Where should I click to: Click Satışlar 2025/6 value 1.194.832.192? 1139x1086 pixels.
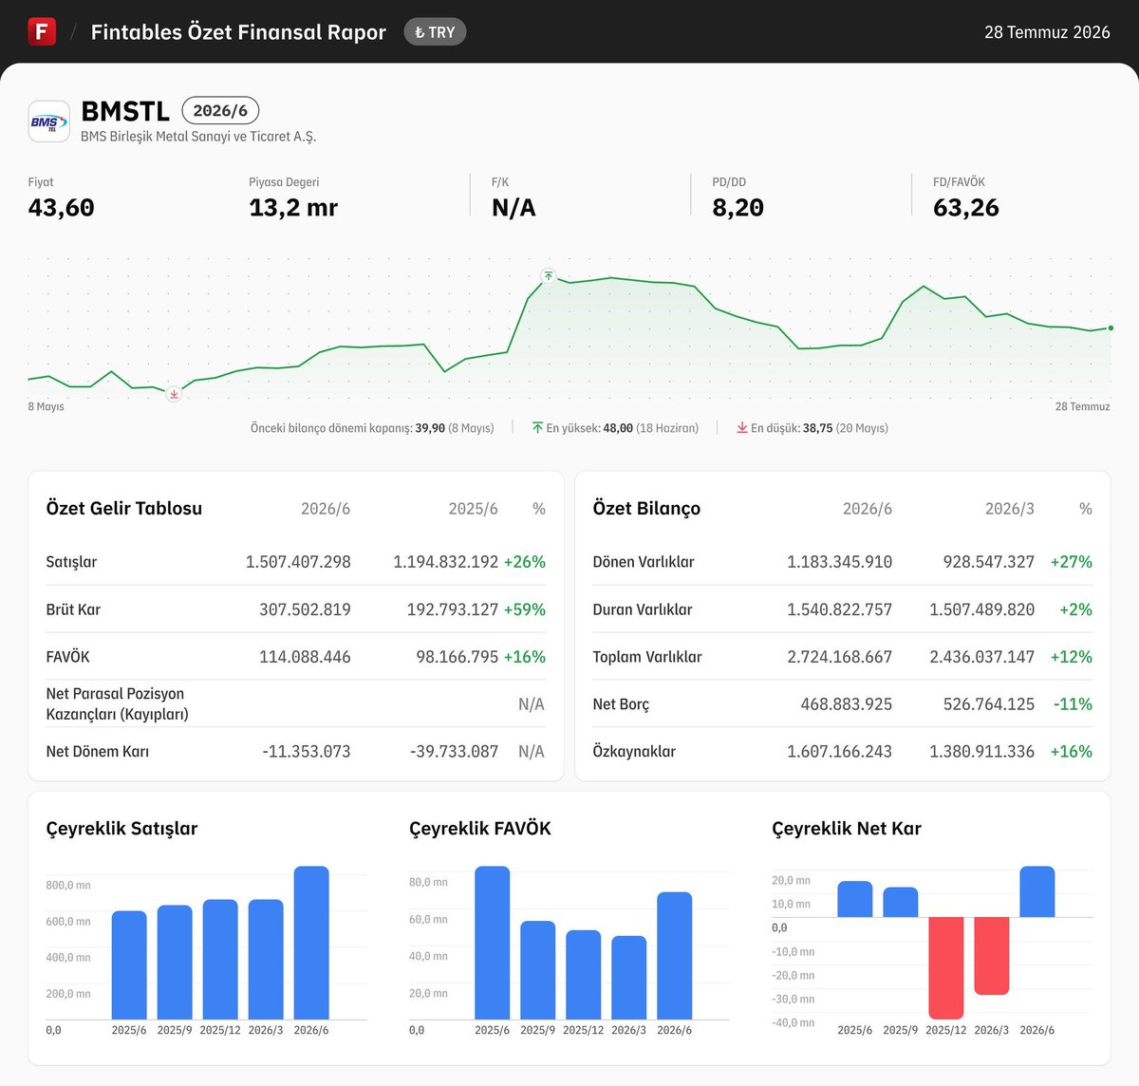pyautogui.click(x=446, y=562)
